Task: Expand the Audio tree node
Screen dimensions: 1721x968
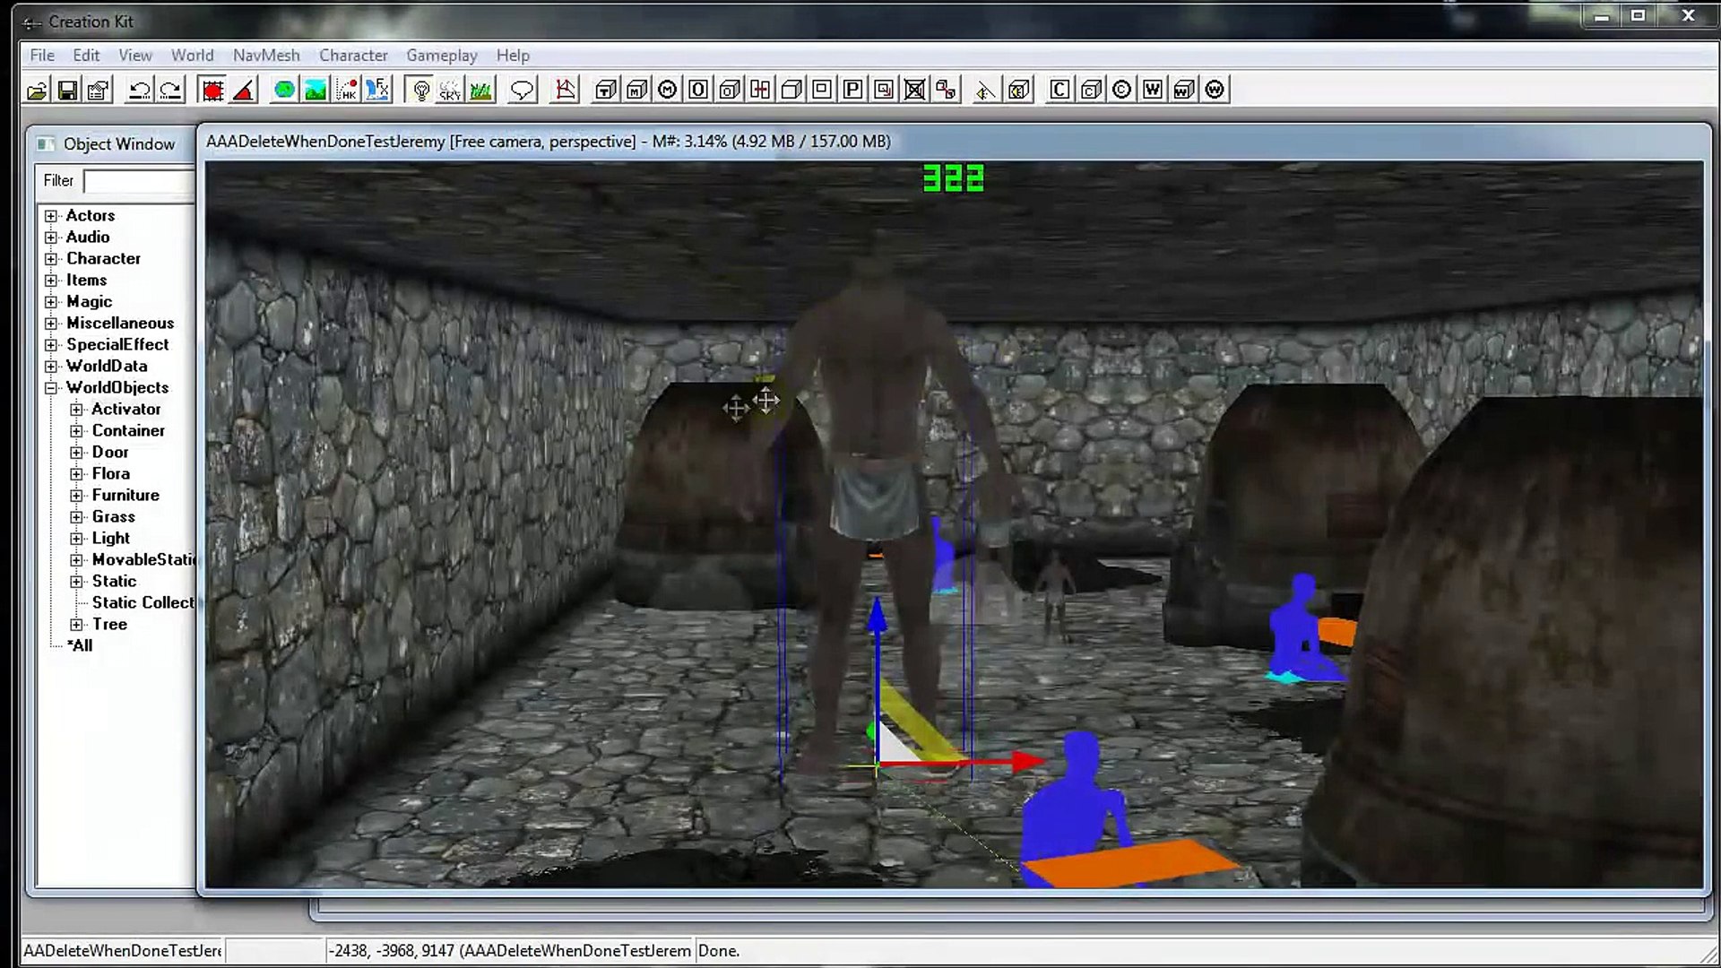Action: (51, 238)
